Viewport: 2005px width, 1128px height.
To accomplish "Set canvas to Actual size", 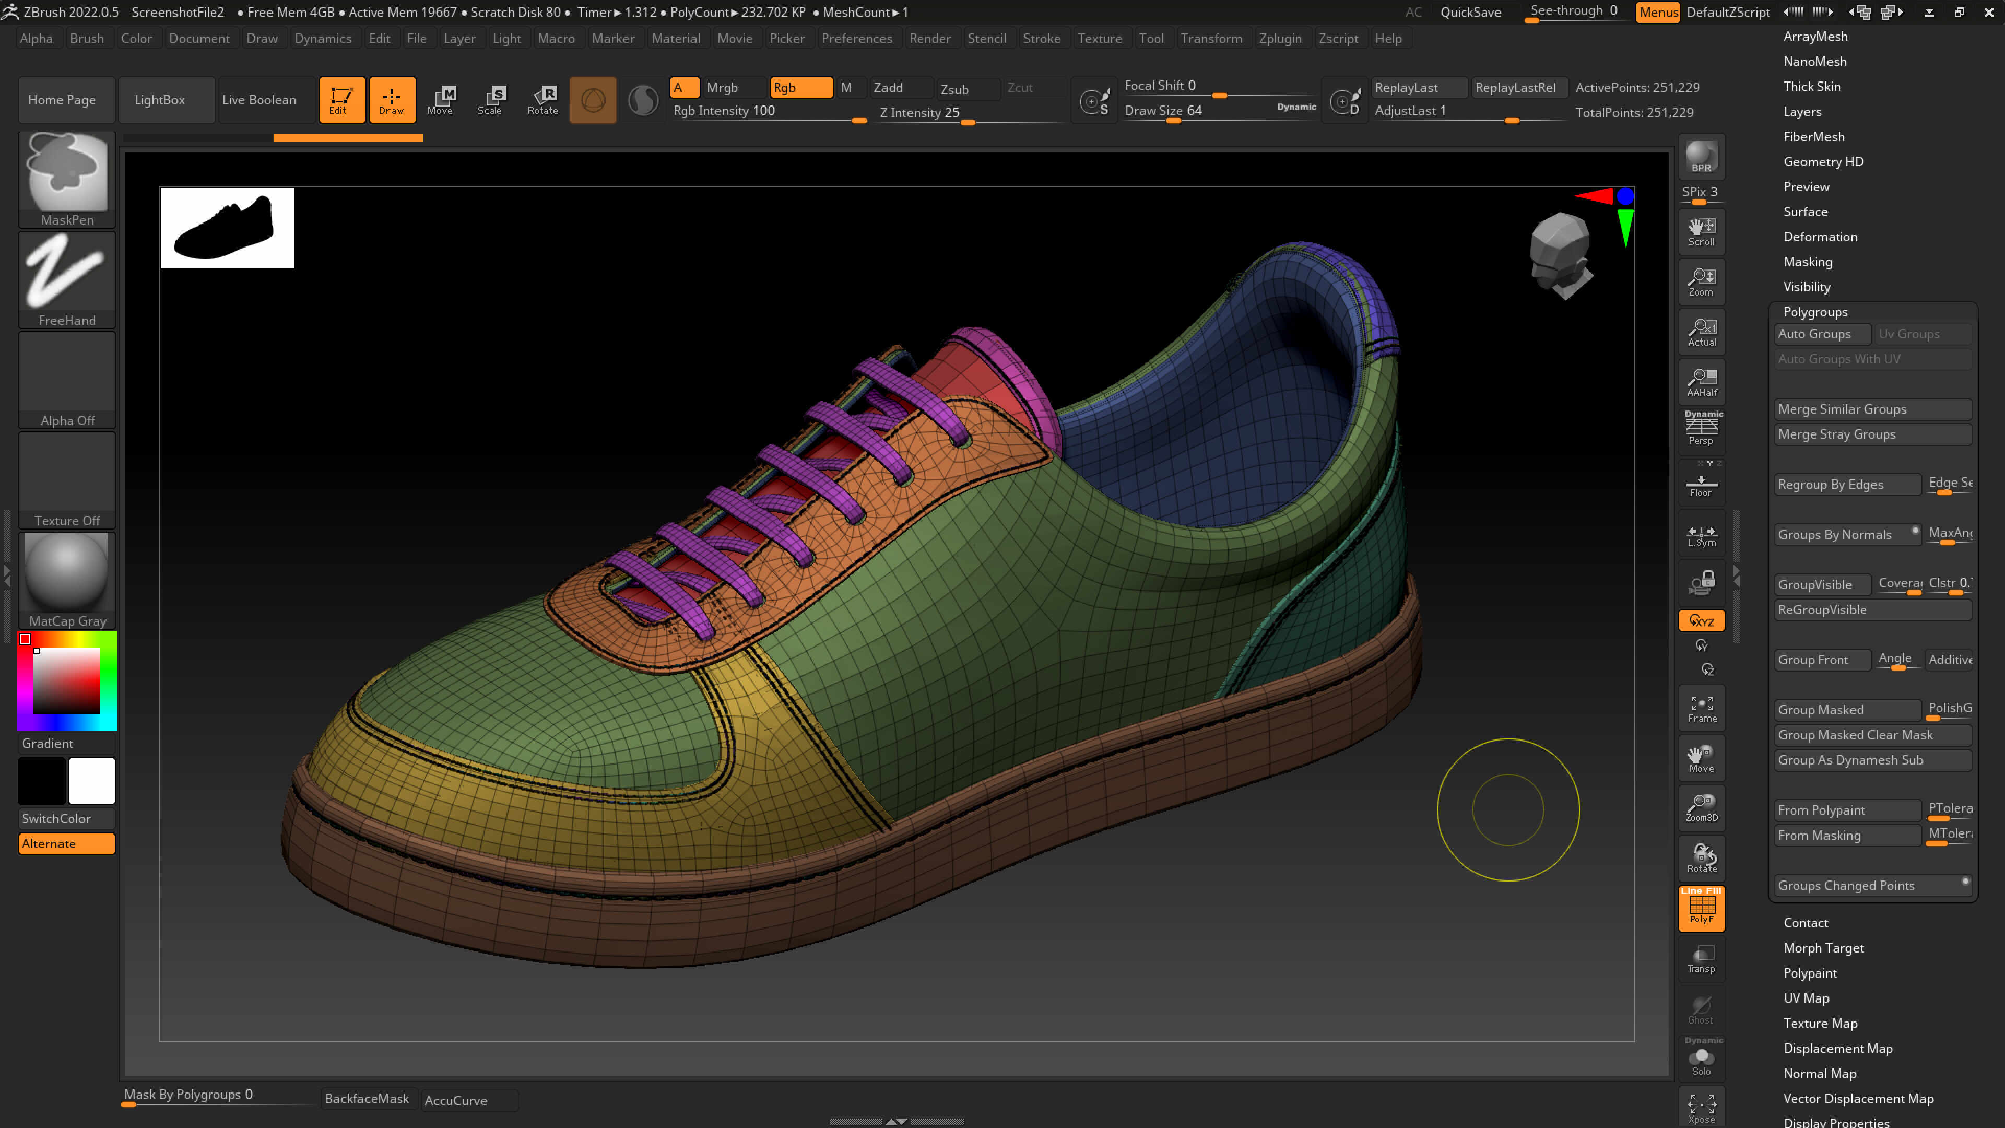I will pos(1702,332).
